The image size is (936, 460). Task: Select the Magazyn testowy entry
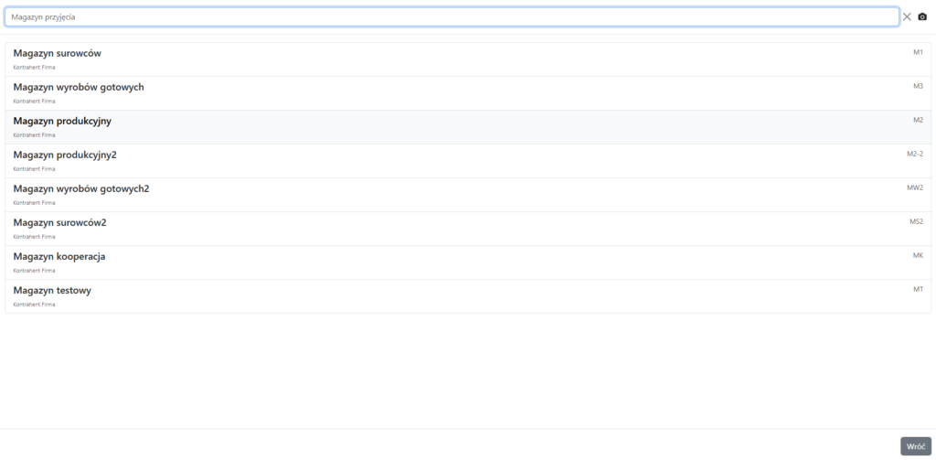[x=52, y=290]
